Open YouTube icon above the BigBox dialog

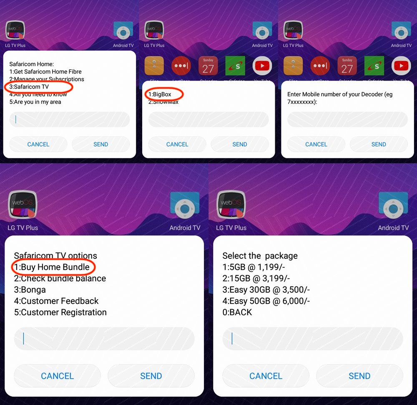pos(262,66)
